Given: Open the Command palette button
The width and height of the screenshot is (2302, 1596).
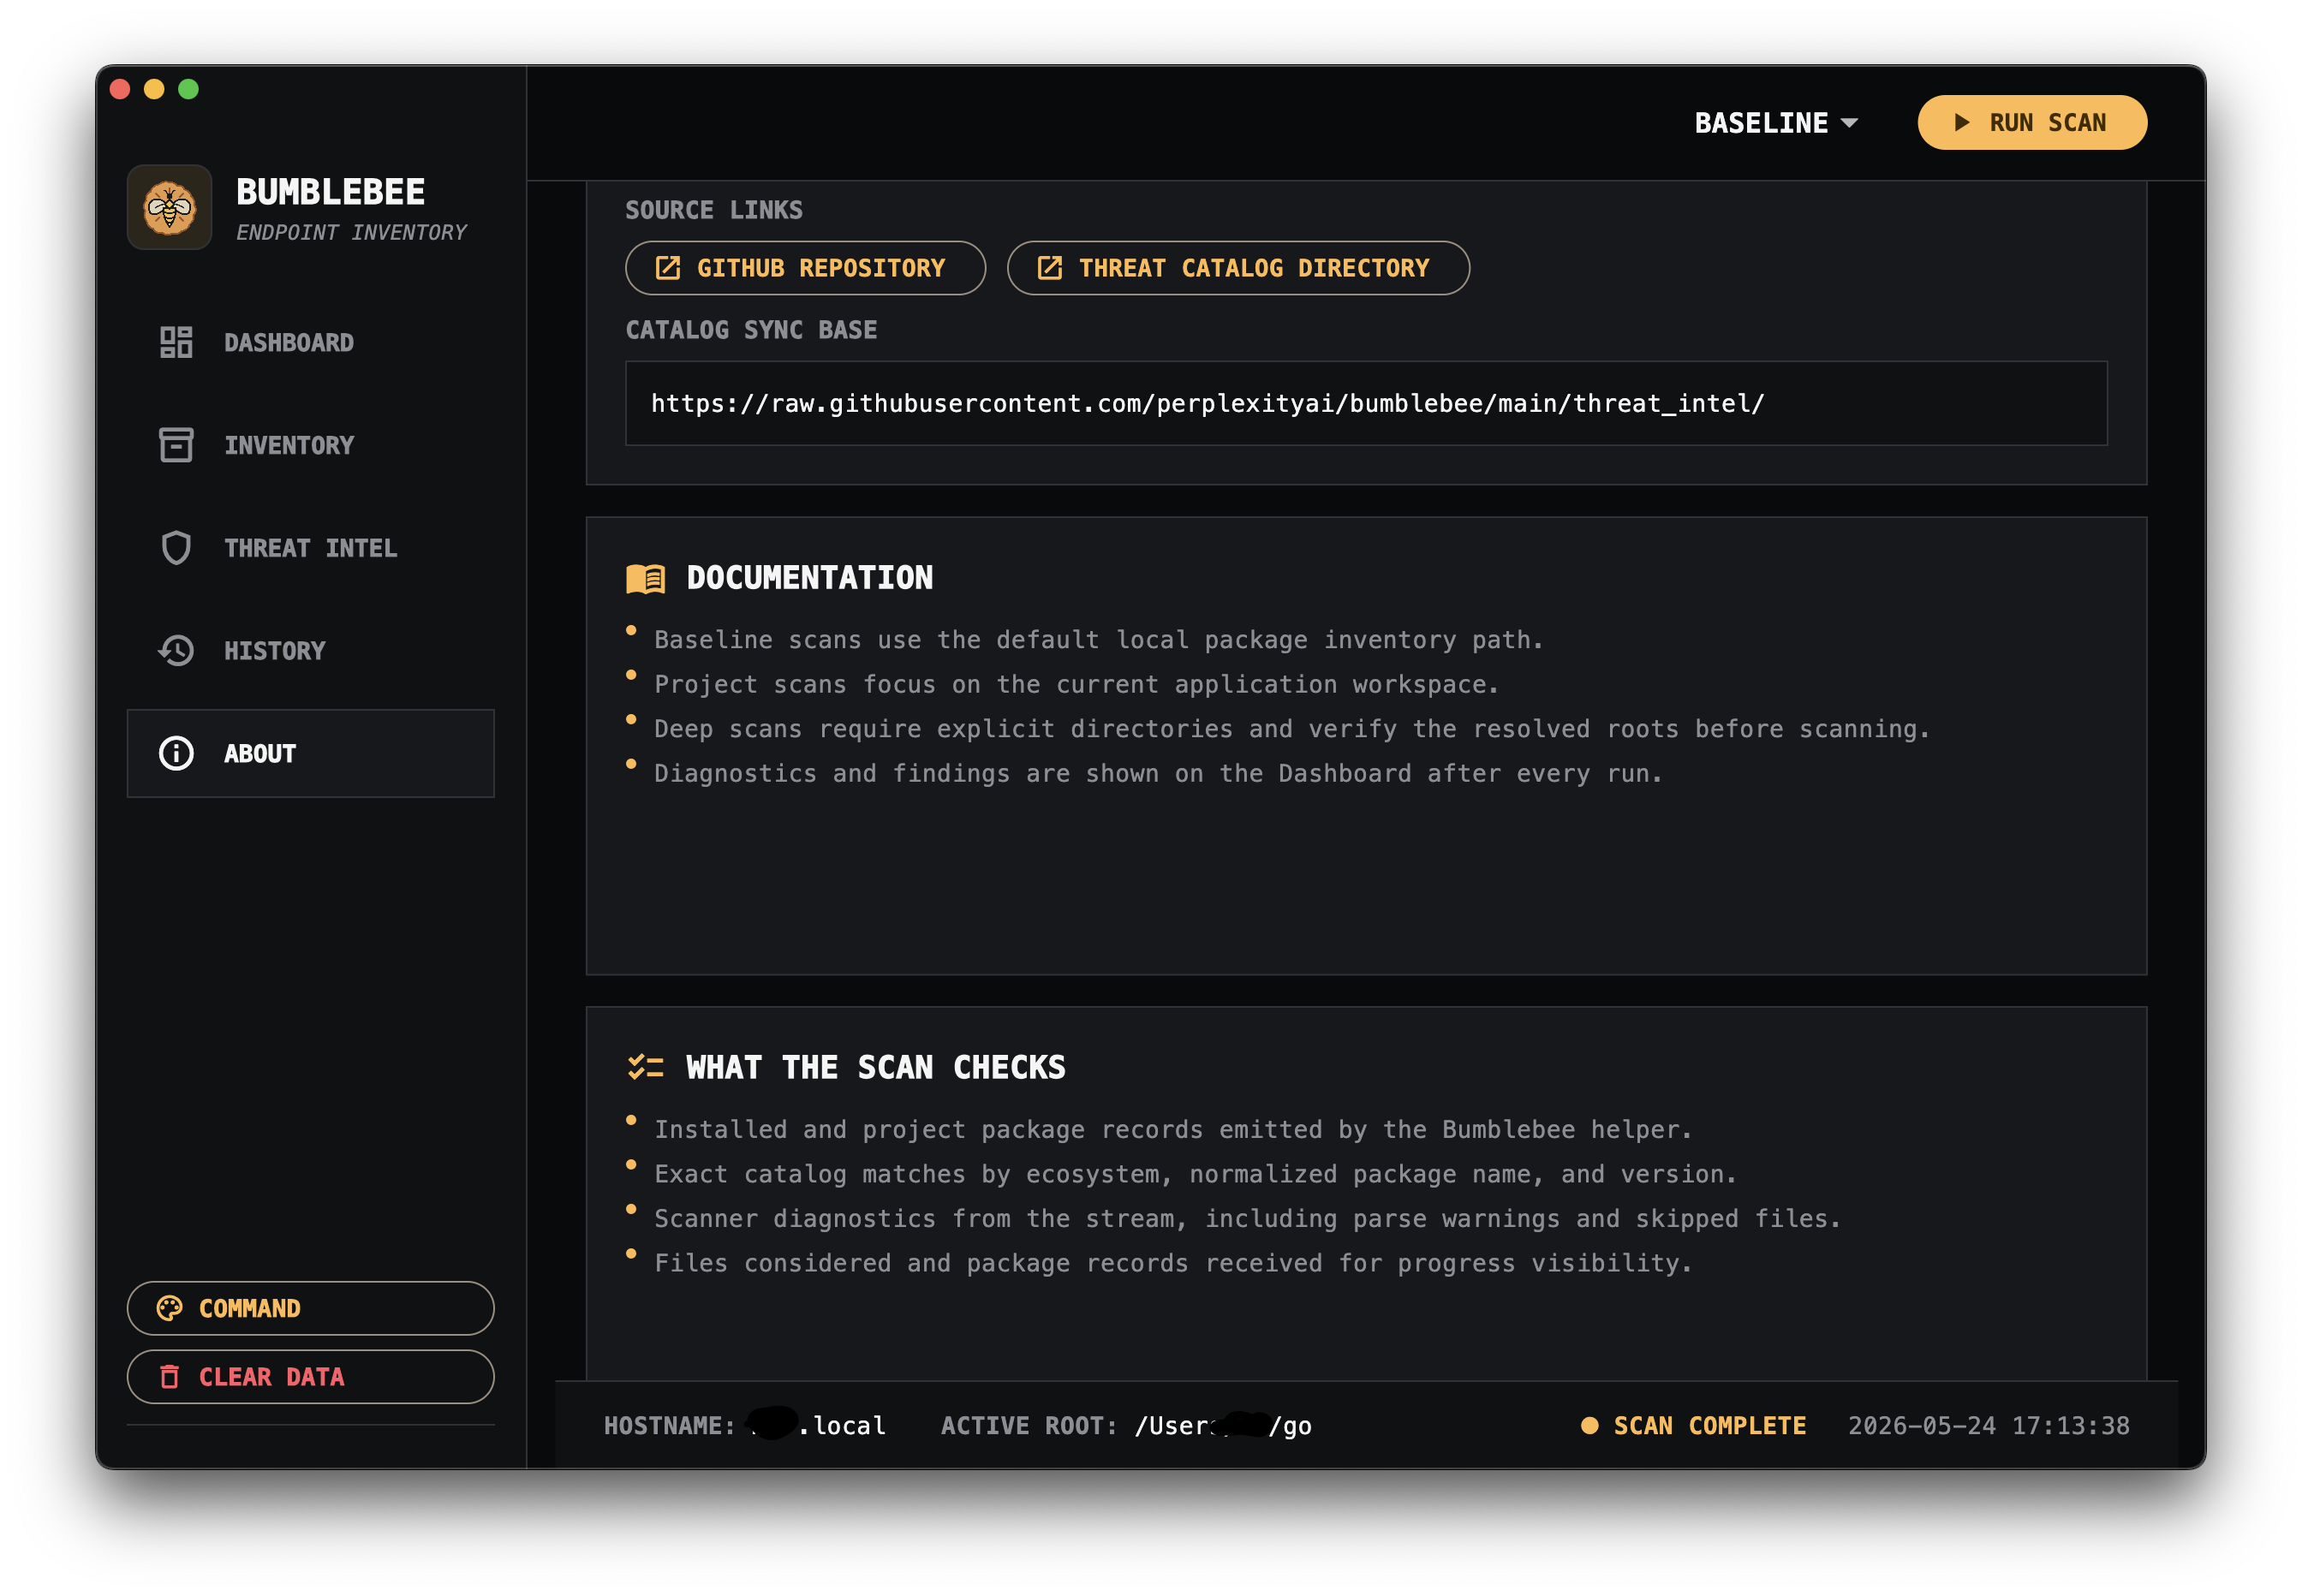Looking at the screenshot, I should point(310,1308).
